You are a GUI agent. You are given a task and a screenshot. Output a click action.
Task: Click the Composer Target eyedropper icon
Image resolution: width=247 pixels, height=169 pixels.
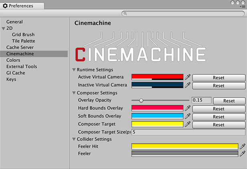click(x=187, y=124)
